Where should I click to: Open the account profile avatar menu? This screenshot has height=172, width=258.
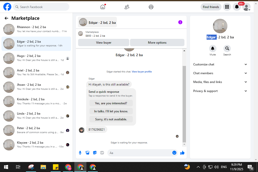(246, 7)
